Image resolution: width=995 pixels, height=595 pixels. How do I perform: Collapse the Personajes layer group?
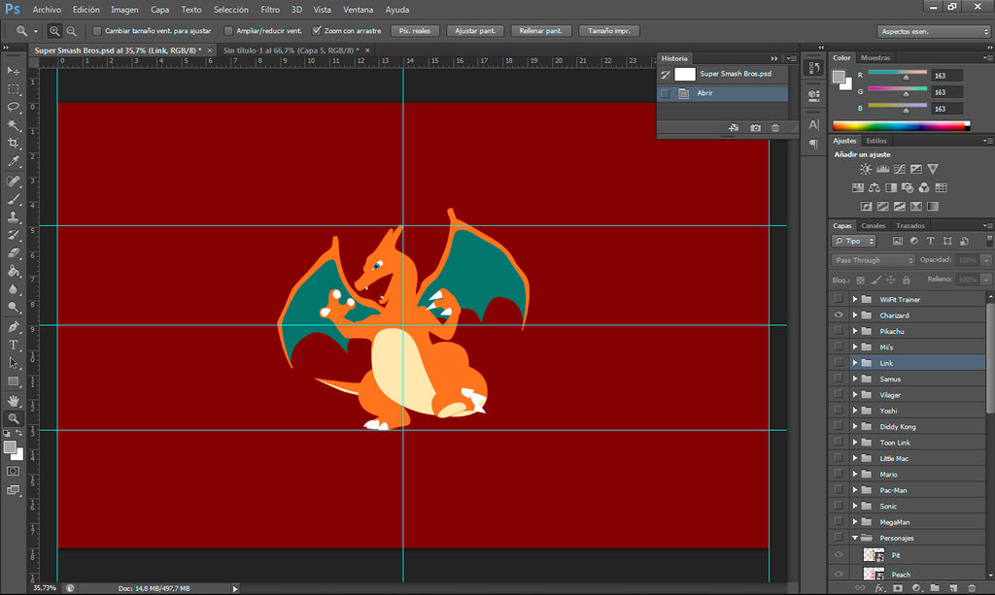[x=855, y=538]
